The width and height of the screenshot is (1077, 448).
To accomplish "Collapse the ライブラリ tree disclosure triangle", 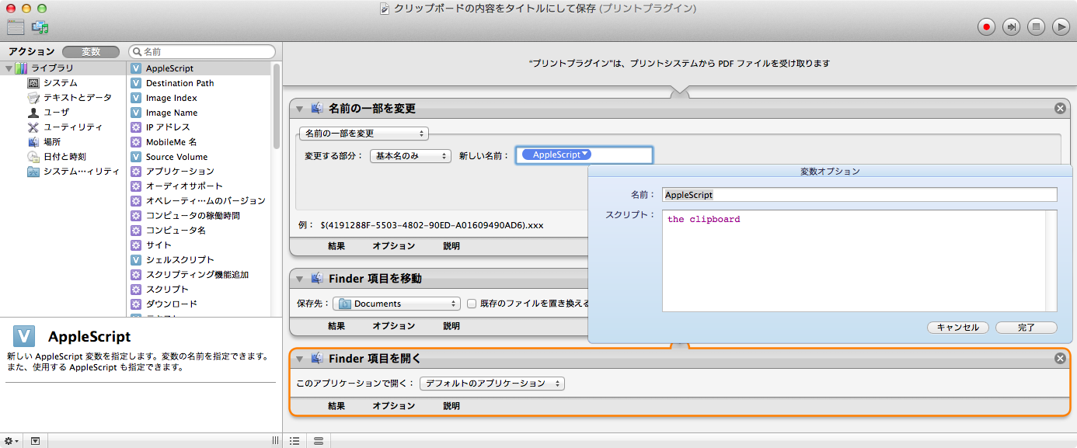I will tap(8, 68).
